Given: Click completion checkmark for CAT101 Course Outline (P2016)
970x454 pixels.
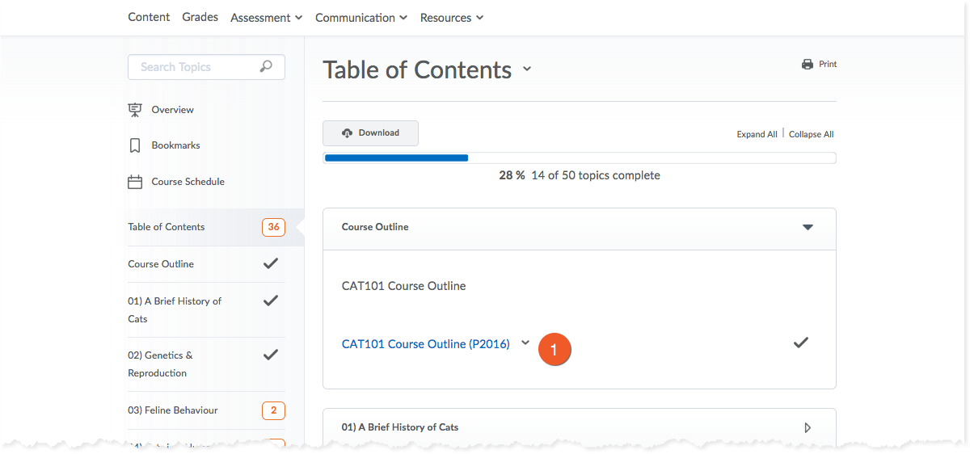Looking at the screenshot, I should tap(800, 343).
